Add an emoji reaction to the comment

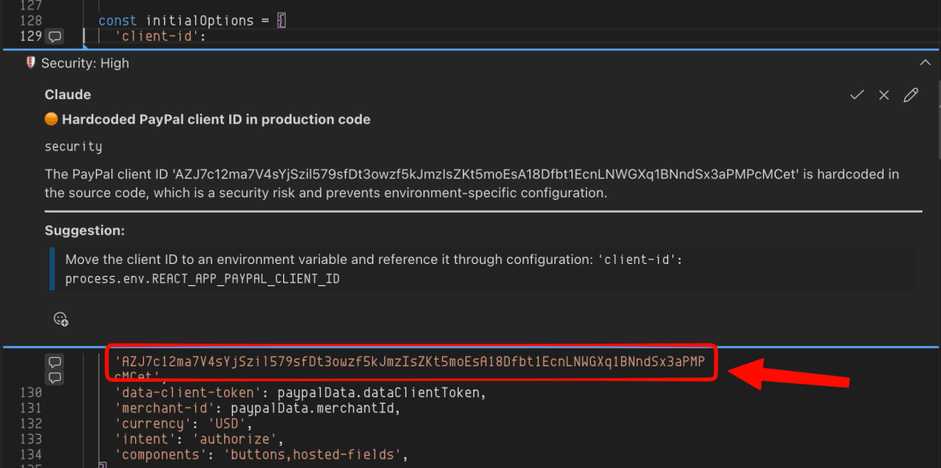pos(62,319)
